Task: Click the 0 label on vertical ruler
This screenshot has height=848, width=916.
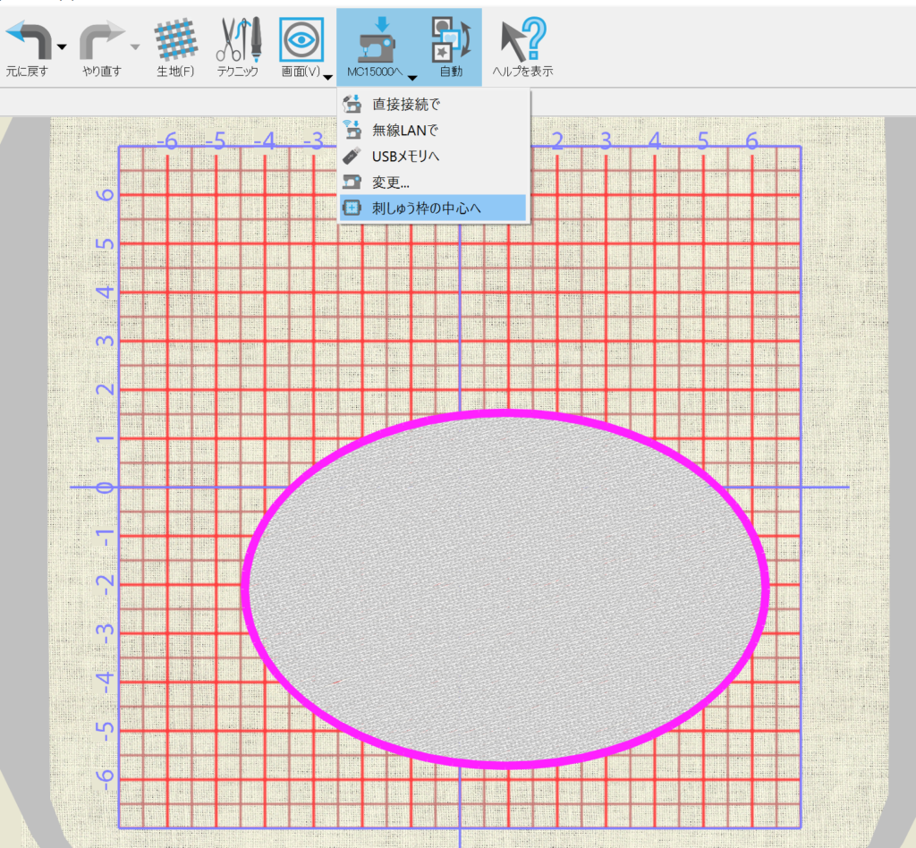Action: (106, 488)
